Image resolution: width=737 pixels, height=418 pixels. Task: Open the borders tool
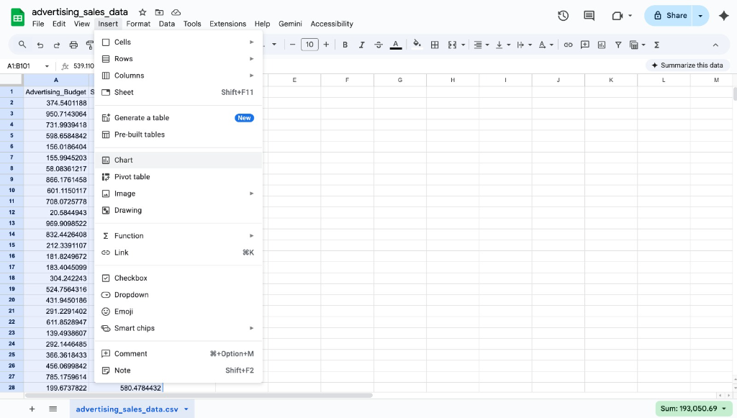435,44
